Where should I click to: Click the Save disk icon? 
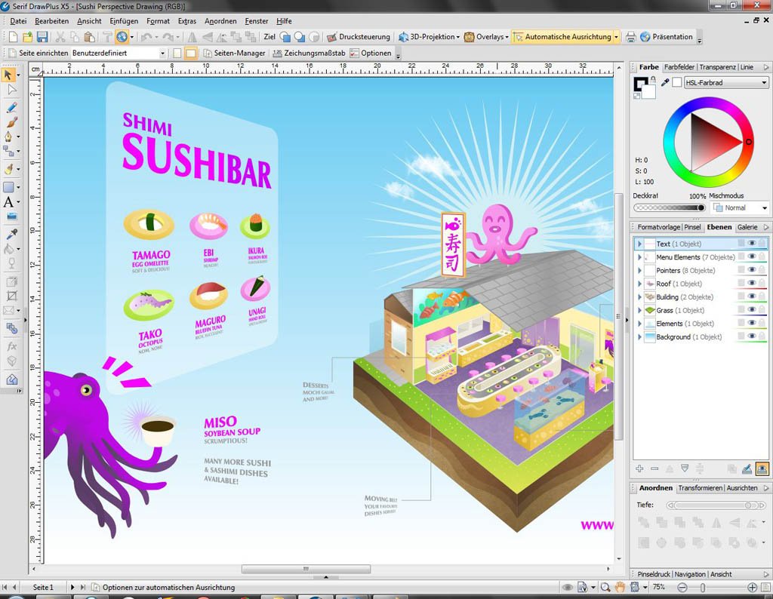tap(42, 37)
